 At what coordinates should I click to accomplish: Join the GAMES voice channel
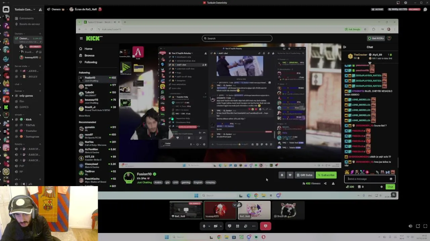(x=28, y=107)
